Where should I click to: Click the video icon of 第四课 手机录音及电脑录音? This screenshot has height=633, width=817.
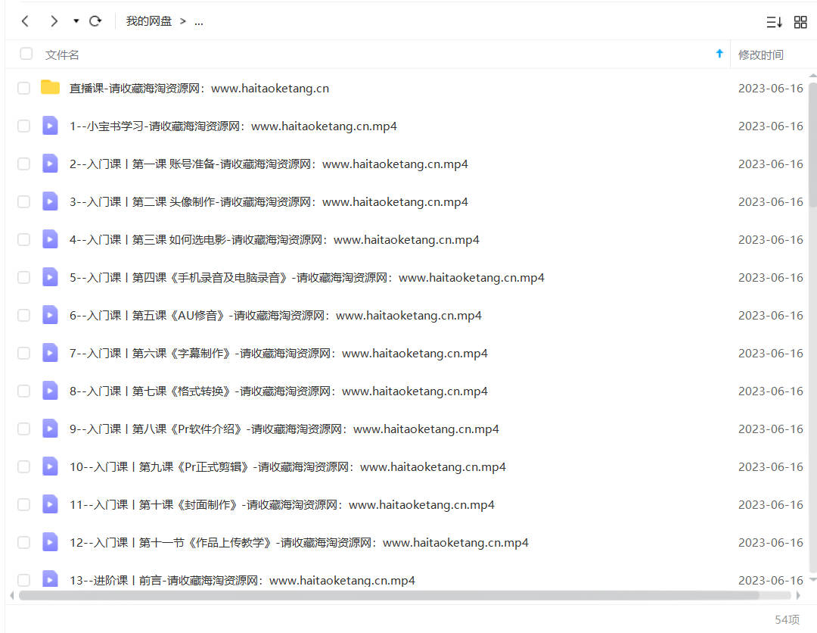point(50,277)
